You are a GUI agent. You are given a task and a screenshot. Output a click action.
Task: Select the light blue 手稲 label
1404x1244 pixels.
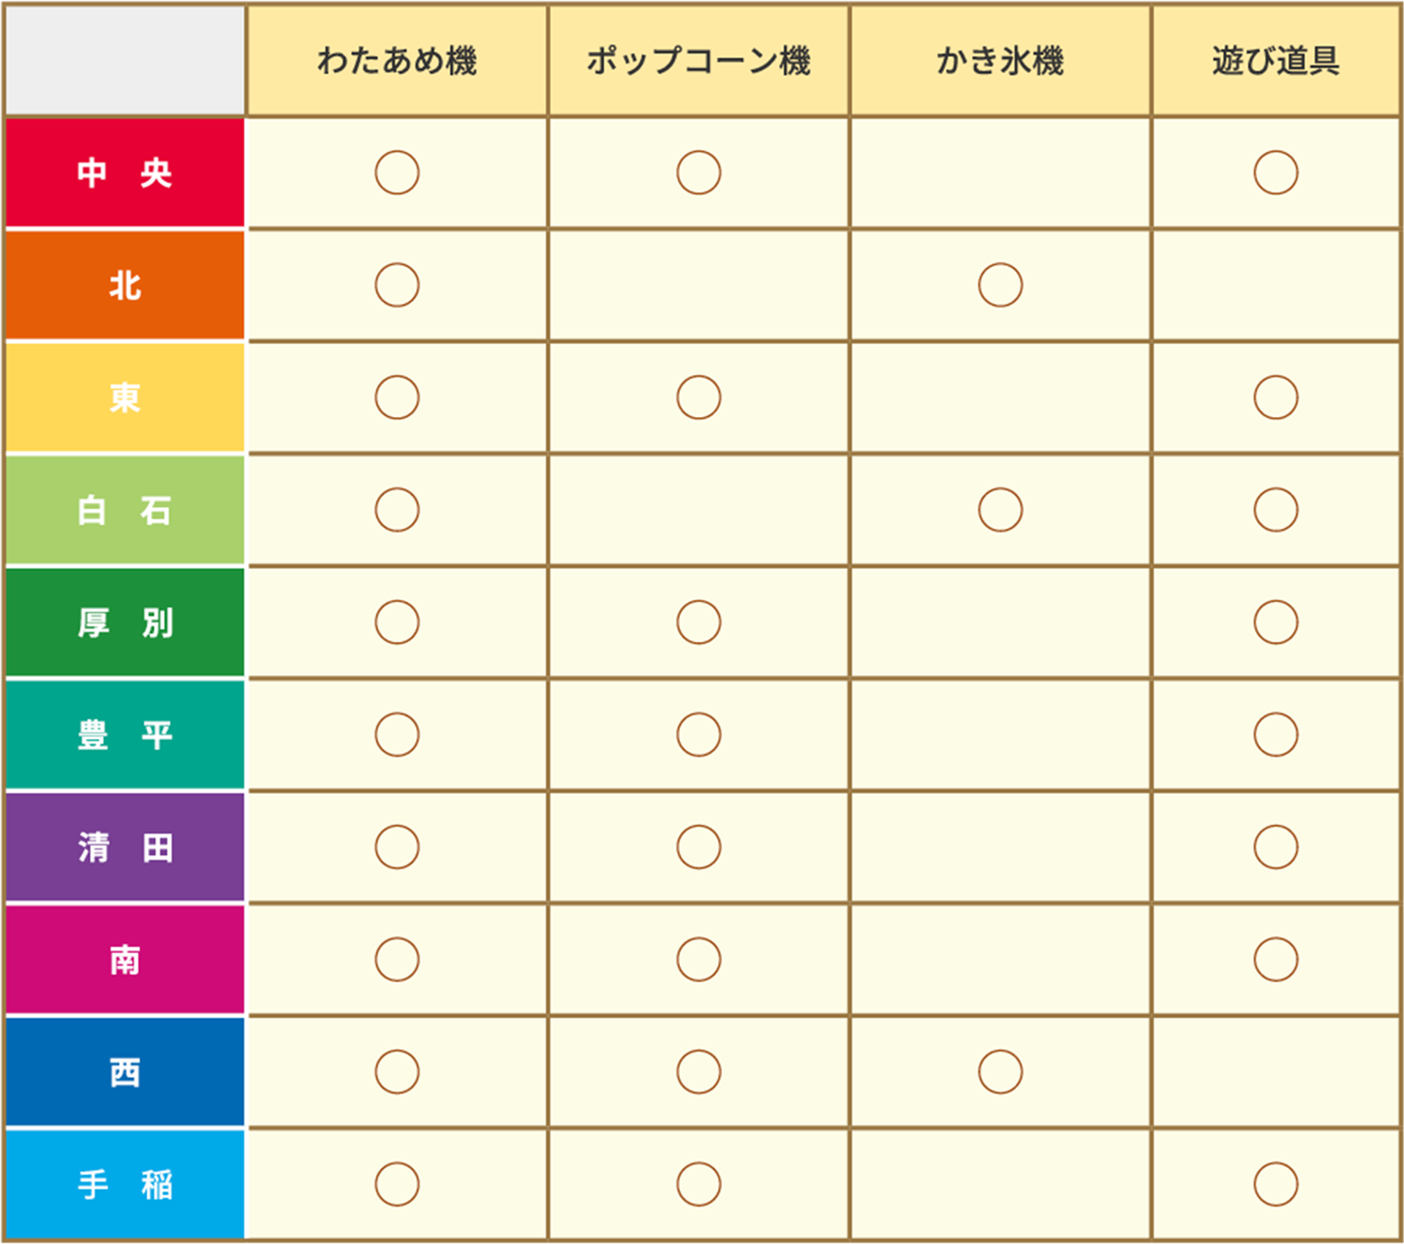tap(125, 1184)
